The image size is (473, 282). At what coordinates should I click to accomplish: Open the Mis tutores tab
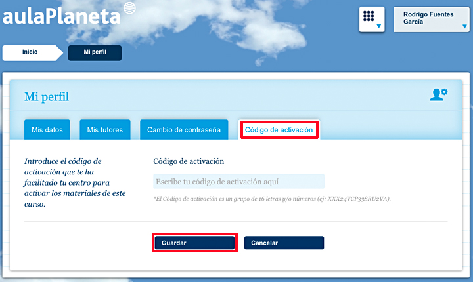pyautogui.click(x=105, y=130)
